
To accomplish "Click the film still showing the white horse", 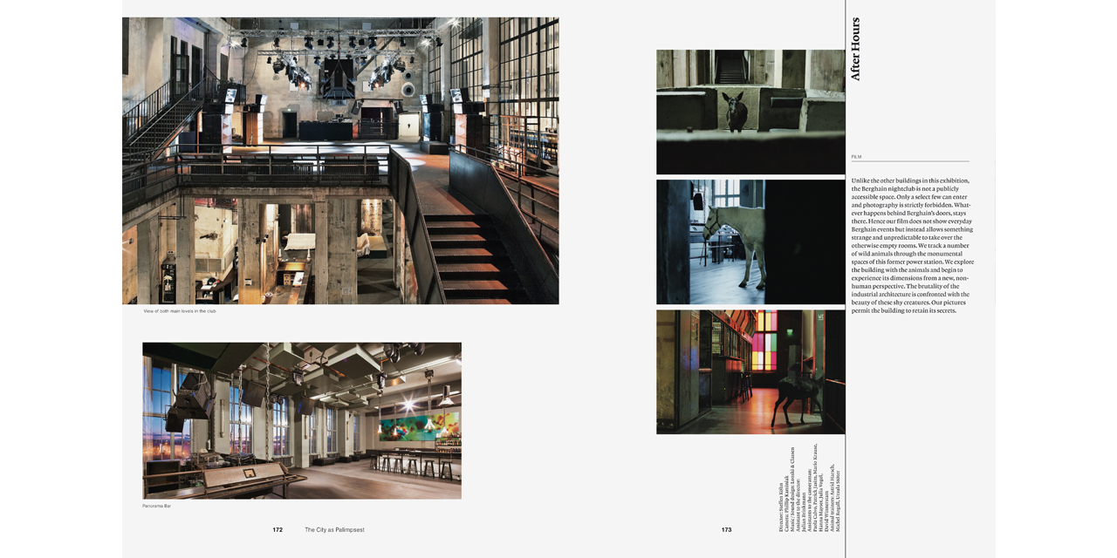I will tap(750, 242).
